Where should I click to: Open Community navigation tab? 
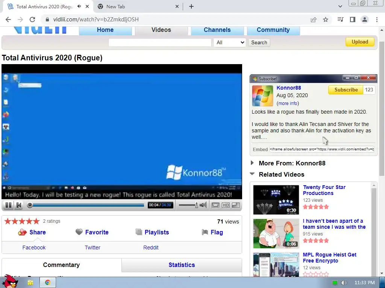pyautogui.click(x=273, y=30)
